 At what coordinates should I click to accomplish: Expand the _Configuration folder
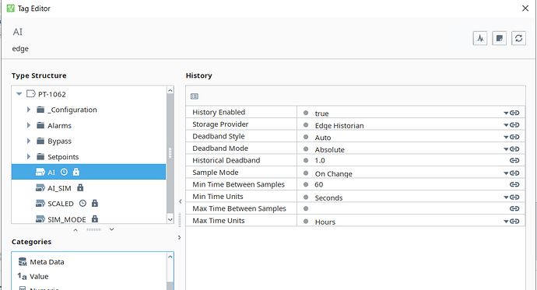[29, 110]
